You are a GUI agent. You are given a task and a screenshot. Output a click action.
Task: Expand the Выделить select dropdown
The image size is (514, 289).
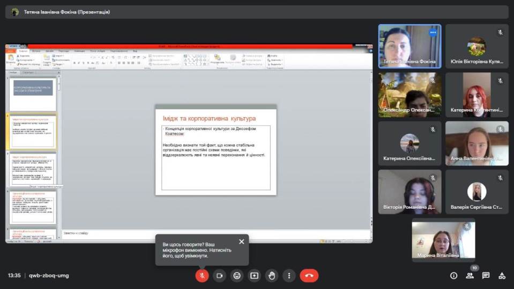[x=275, y=64]
